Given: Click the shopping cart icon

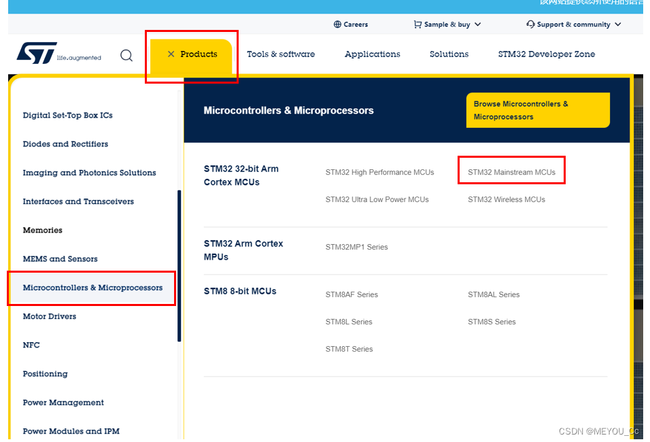Looking at the screenshot, I should [x=417, y=24].
